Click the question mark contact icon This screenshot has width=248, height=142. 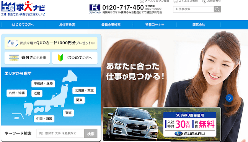pyautogui.click(x=204, y=2)
